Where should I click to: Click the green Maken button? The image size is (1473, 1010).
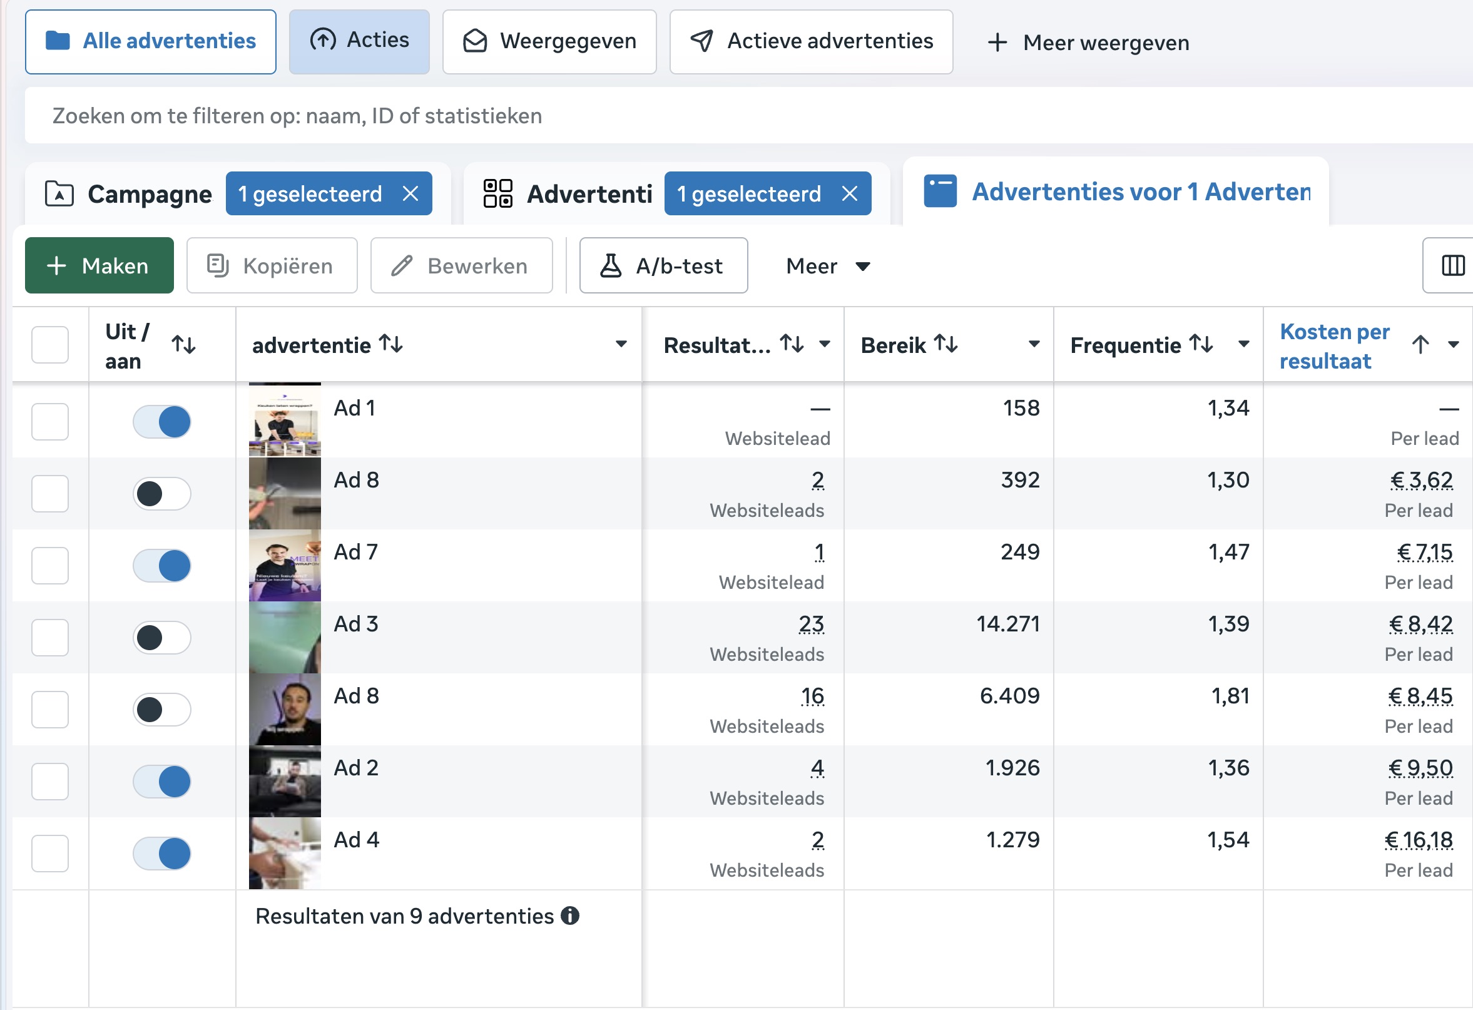99,266
